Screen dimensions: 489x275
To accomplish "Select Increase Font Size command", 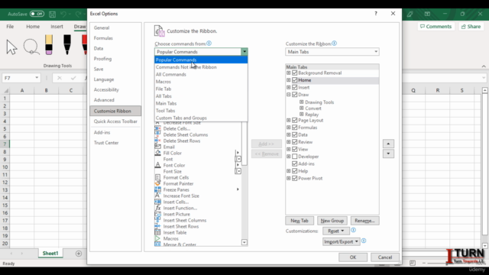I will [181, 196].
